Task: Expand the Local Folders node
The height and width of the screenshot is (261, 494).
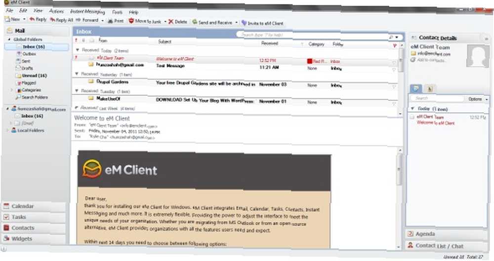Action: (8, 130)
